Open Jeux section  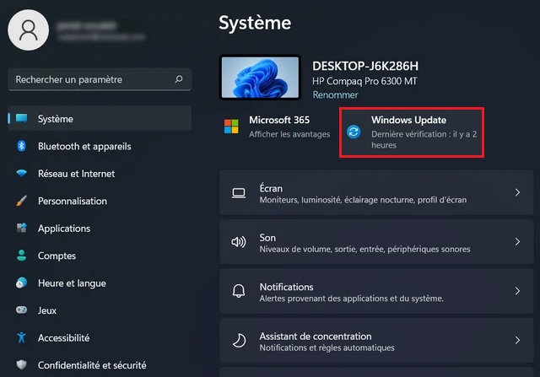(100, 310)
